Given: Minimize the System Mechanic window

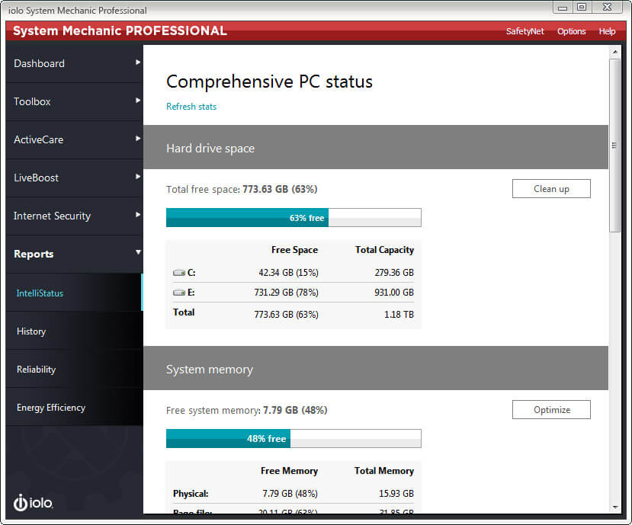Looking at the screenshot, I should tap(563, 8).
